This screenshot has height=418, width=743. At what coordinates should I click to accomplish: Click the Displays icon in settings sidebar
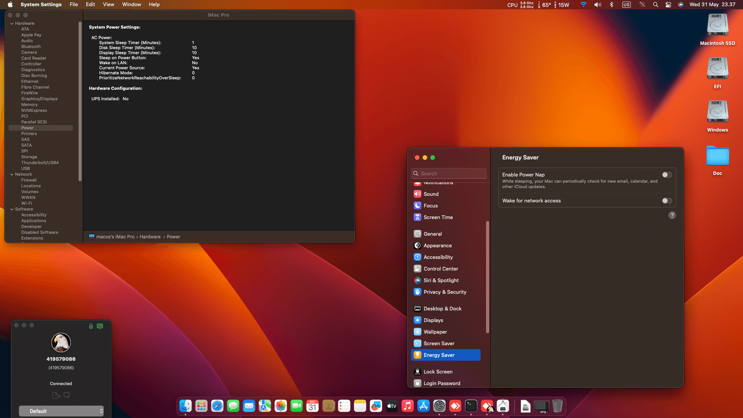418,320
